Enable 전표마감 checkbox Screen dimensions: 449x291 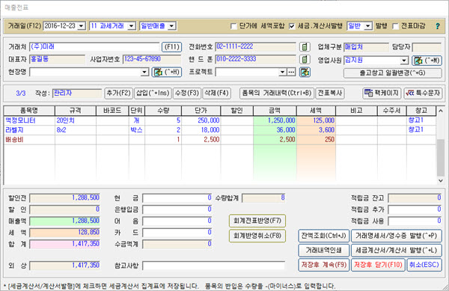[x=395, y=26]
